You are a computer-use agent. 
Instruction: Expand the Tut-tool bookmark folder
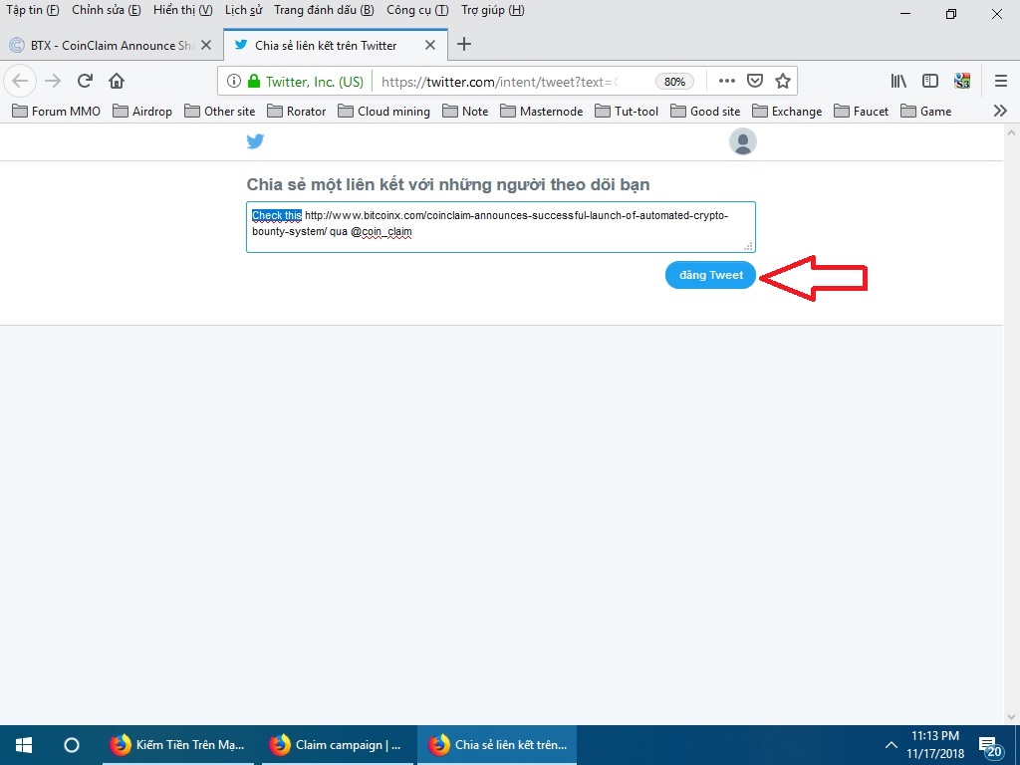[627, 112]
